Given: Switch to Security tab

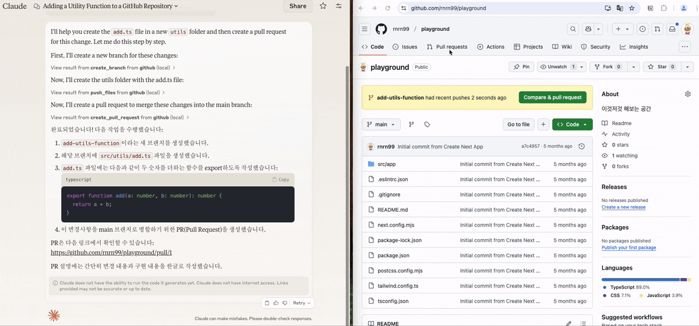Looking at the screenshot, I should click(595, 47).
